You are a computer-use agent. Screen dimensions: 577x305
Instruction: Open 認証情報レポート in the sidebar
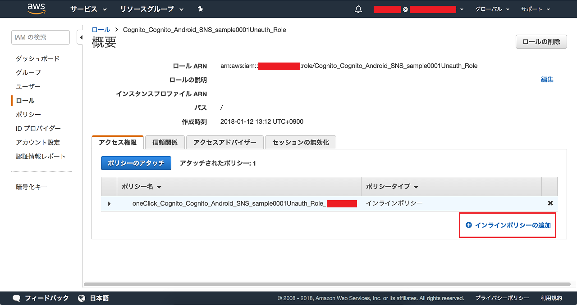click(41, 156)
